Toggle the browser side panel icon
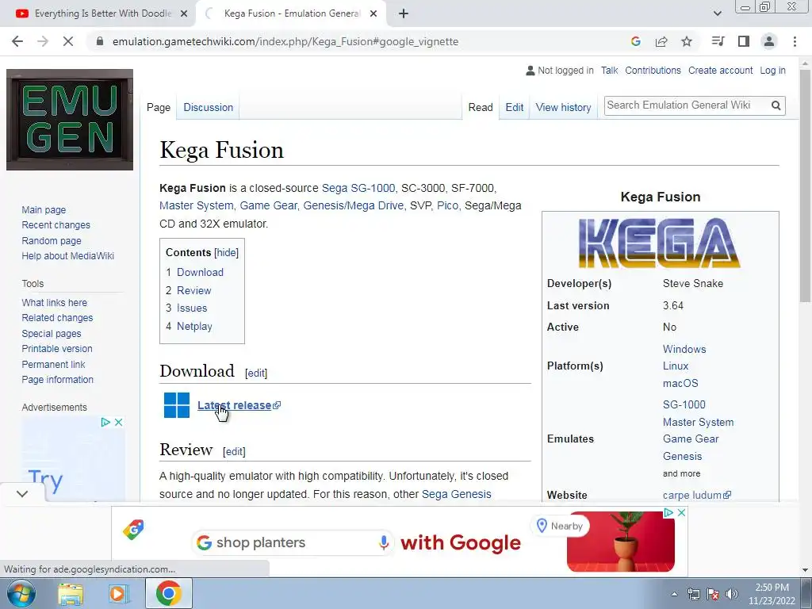The width and height of the screenshot is (812, 609). click(744, 41)
